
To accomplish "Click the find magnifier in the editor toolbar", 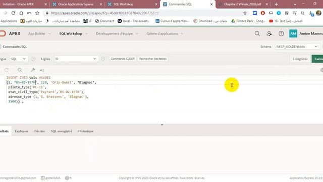I will (20, 70).
